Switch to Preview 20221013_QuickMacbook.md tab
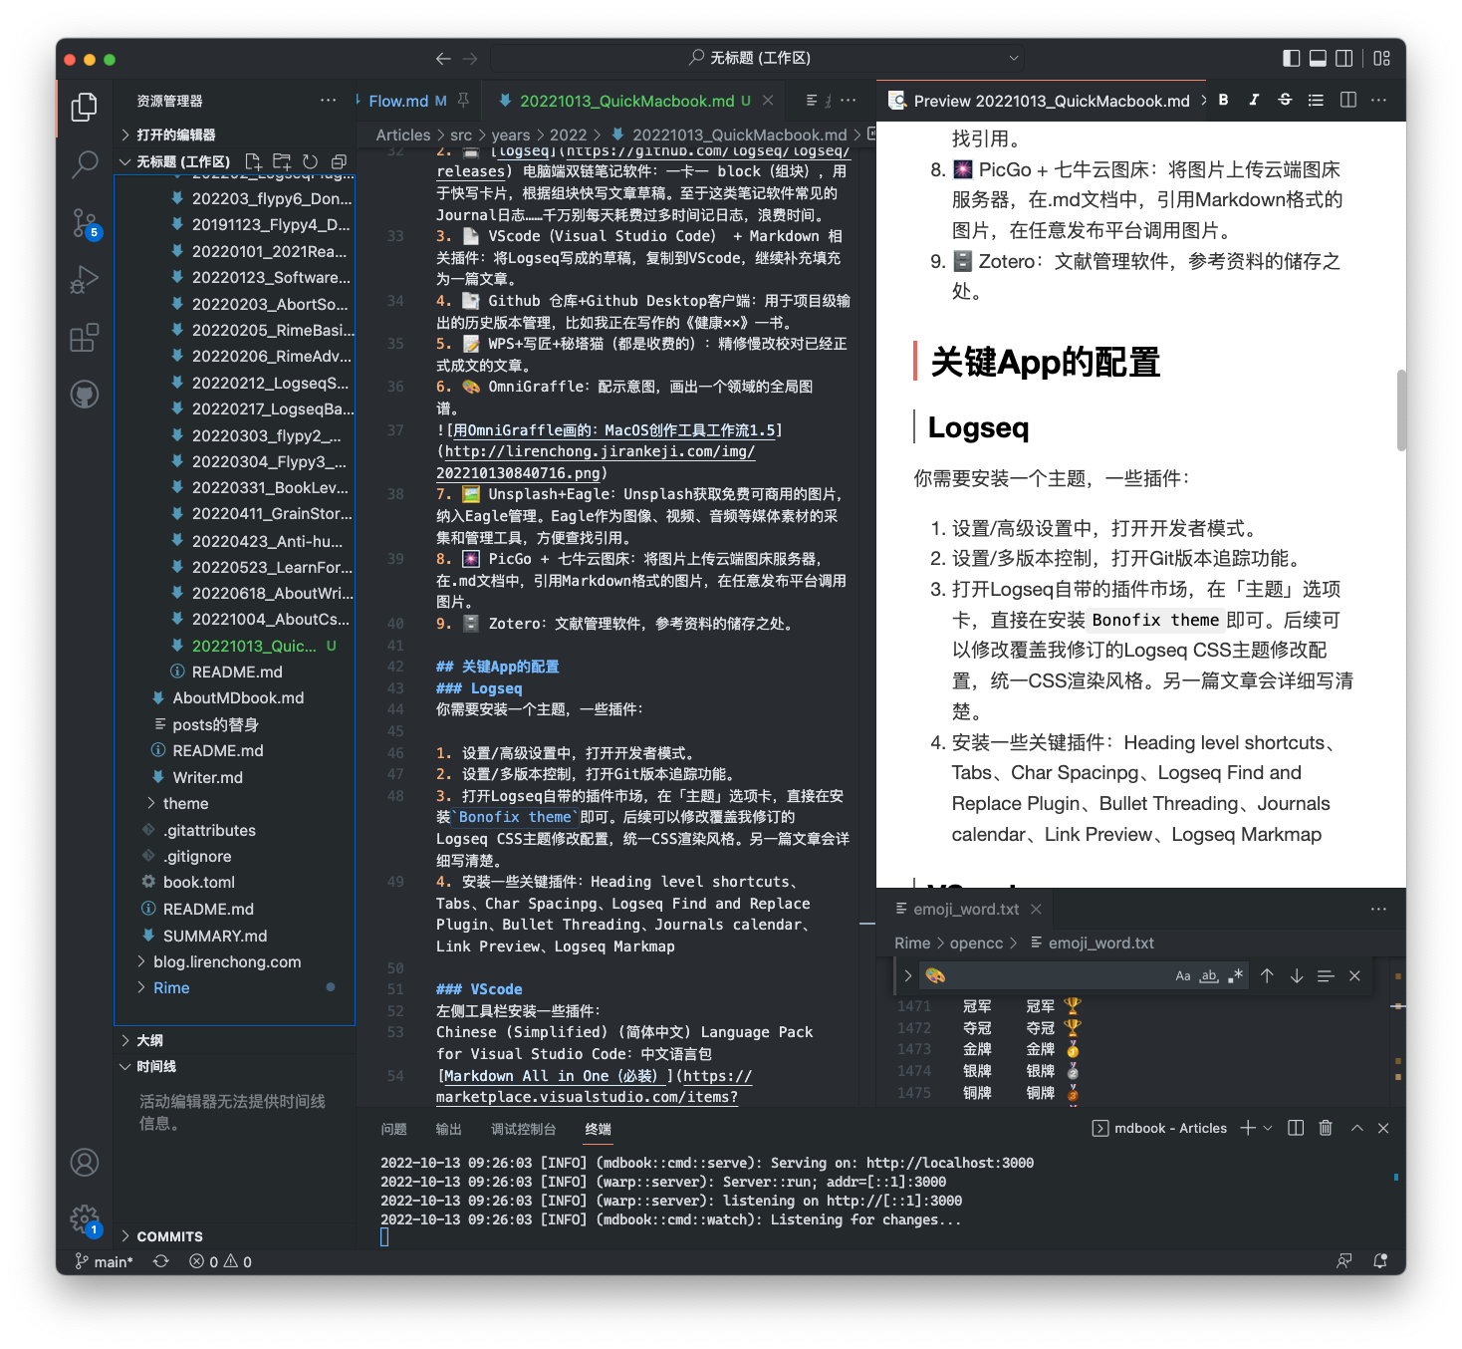This screenshot has height=1349, width=1462. click(1041, 101)
